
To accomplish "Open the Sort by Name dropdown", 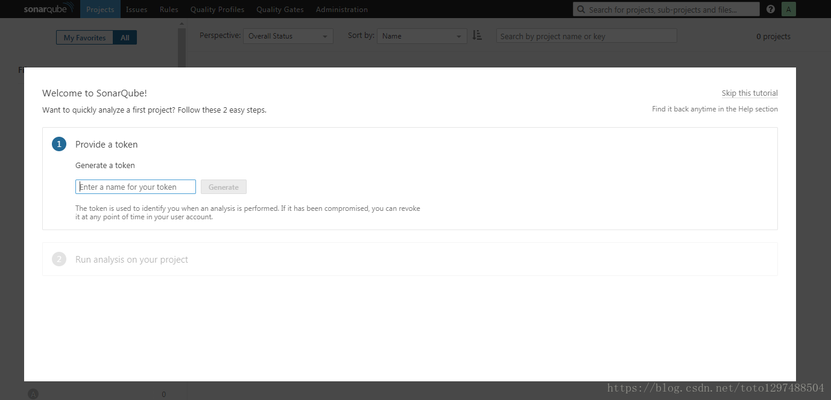I will pyautogui.click(x=422, y=36).
